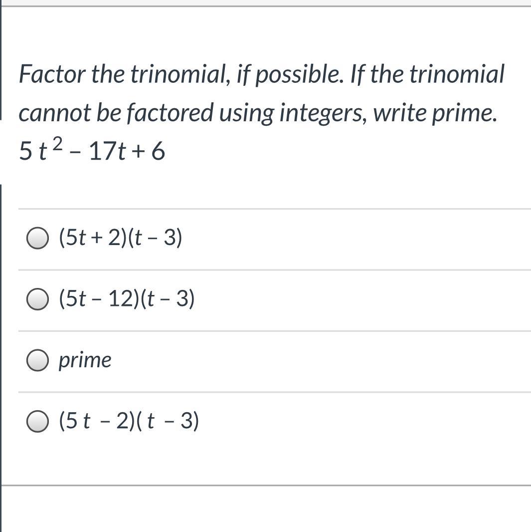Image resolution: width=531 pixels, height=532 pixels.
Task: Select the (5t + 2)(t – 3) radio button
Action: click(37, 238)
